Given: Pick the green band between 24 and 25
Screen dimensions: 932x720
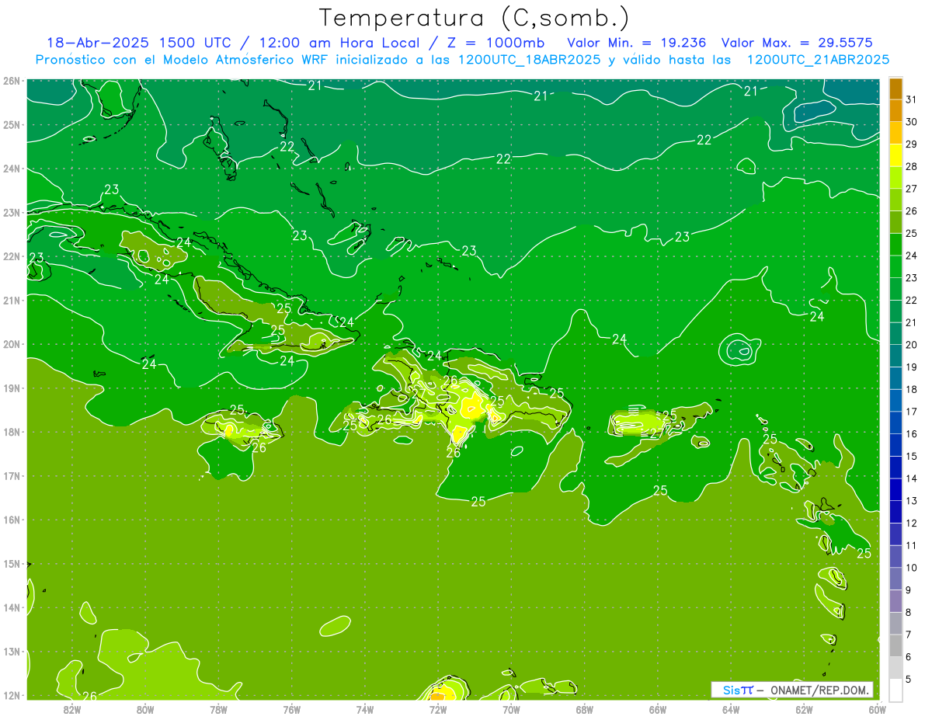Looking at the screenshot, I should tap(895, 245).
